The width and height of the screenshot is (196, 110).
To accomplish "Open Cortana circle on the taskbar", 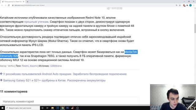I will coord(43,108).
